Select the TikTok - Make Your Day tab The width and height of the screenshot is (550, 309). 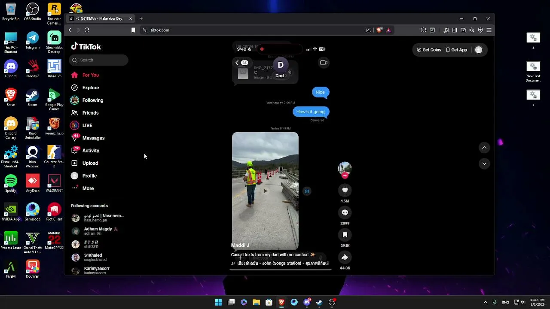pos(101,18)
